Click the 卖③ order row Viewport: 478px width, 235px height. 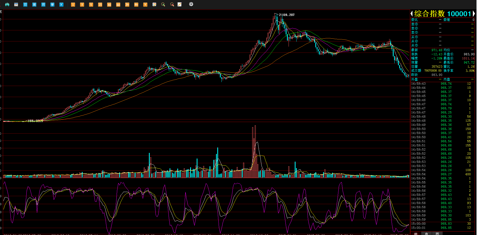443,24
